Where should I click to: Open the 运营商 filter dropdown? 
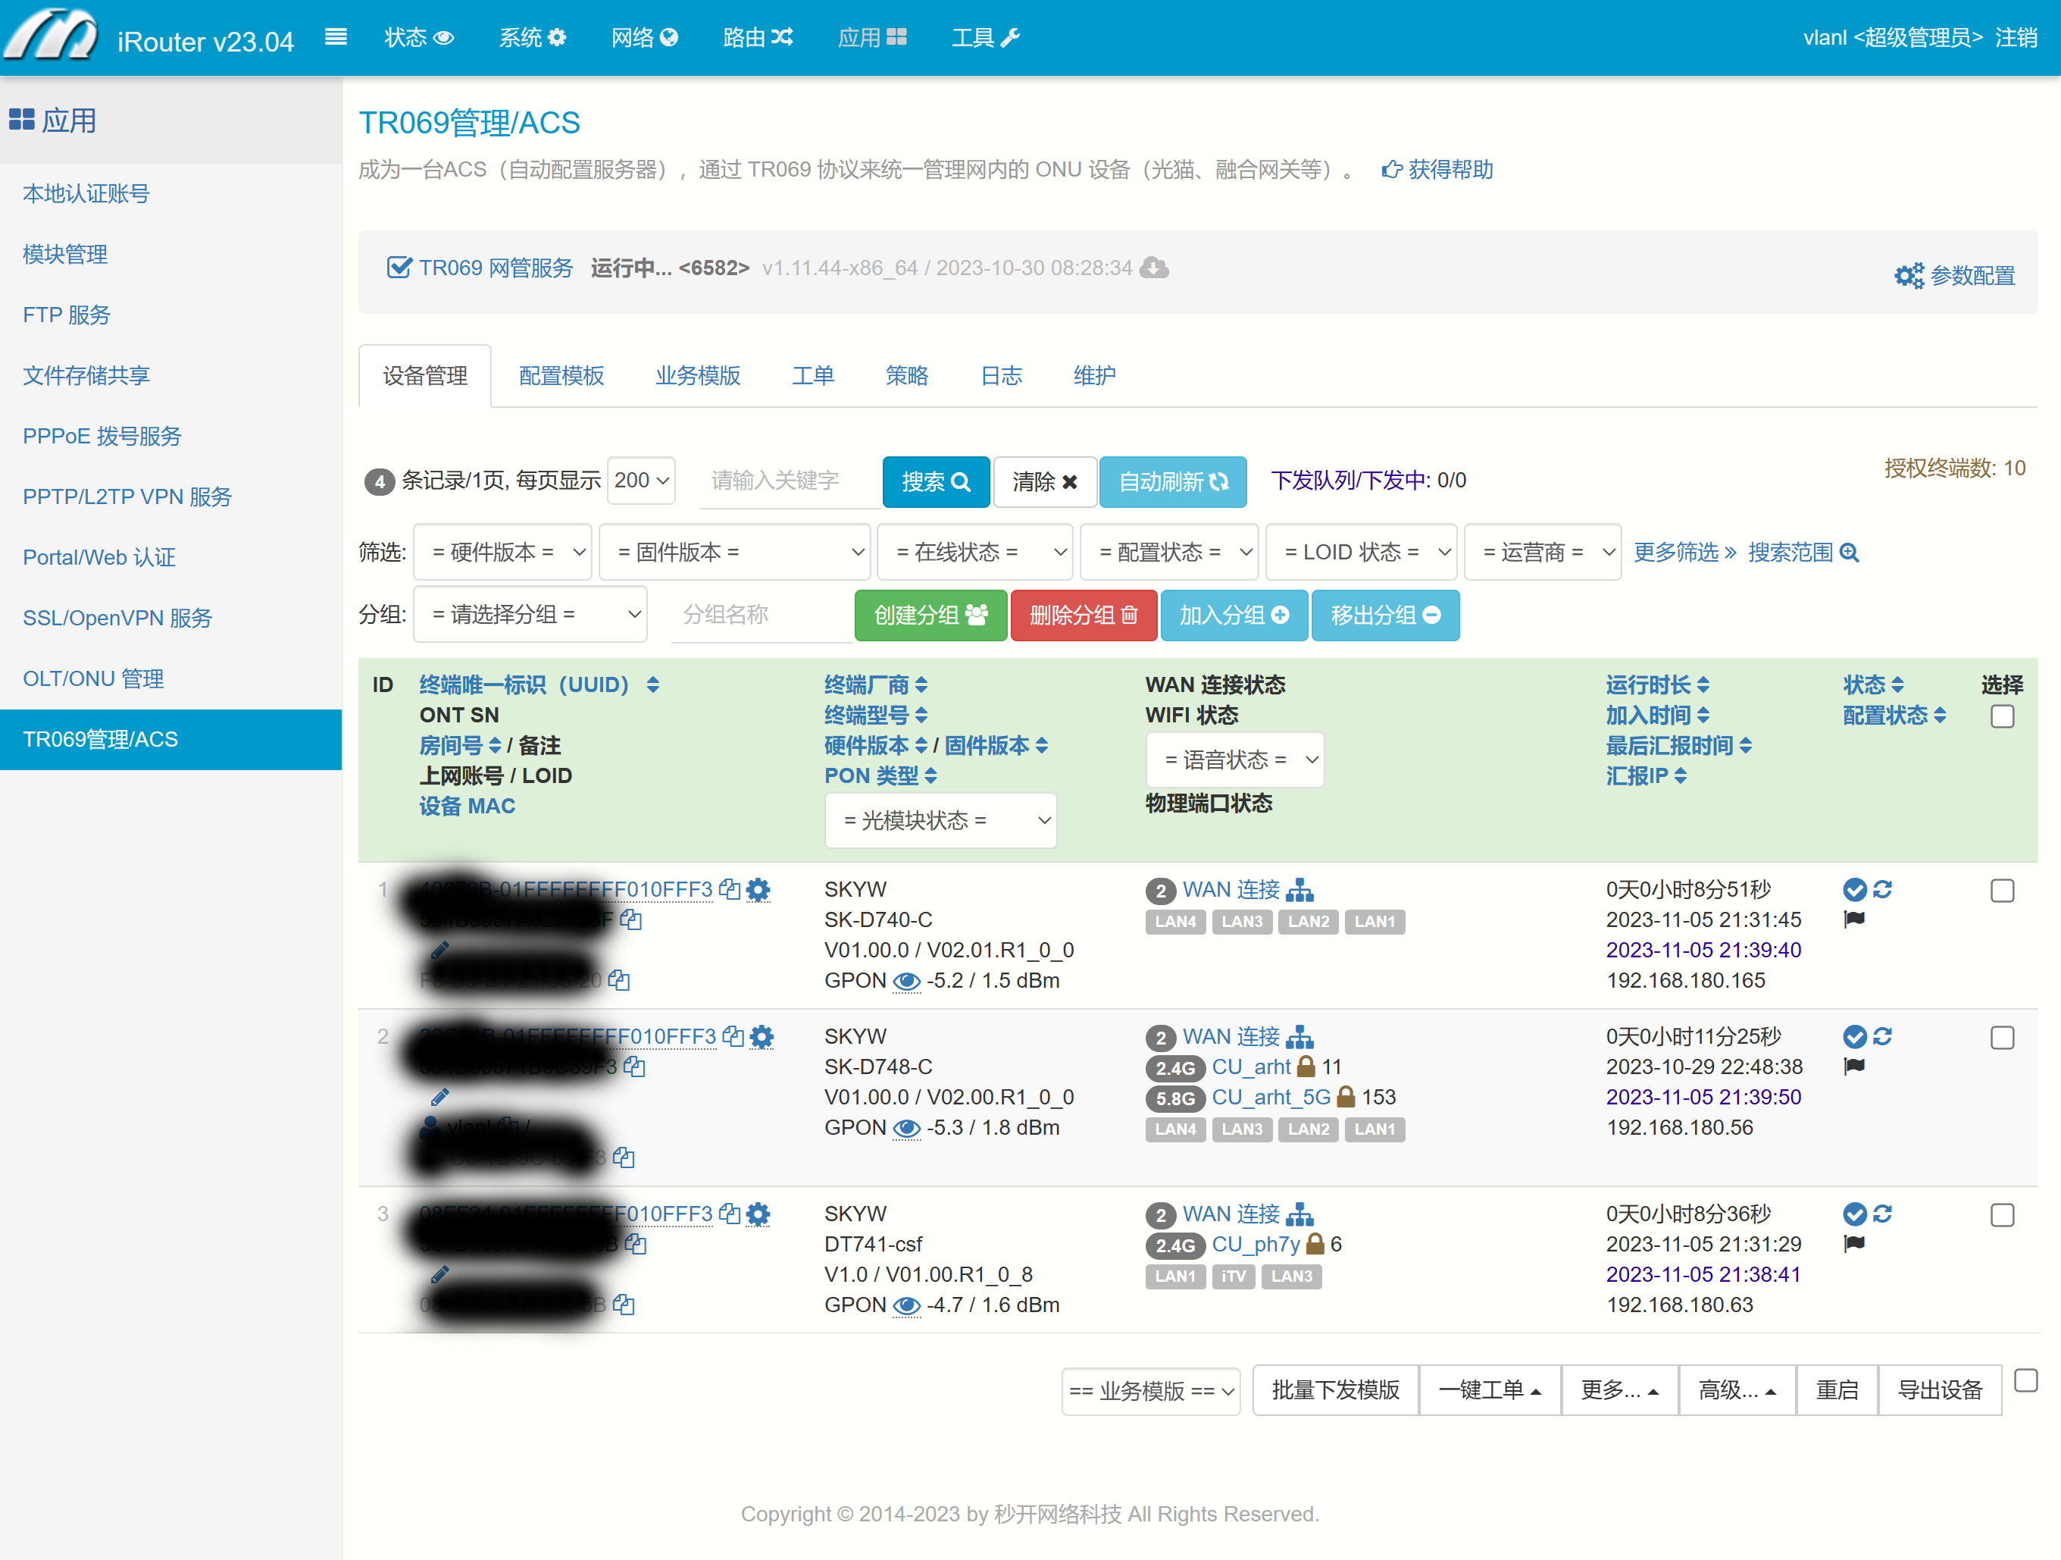pyautogui.click(x=1543, y=552)
